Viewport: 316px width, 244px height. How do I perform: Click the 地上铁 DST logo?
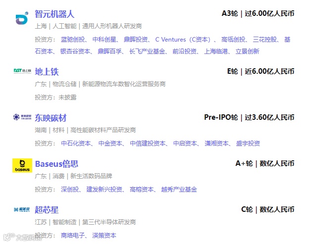coord(22,71)
